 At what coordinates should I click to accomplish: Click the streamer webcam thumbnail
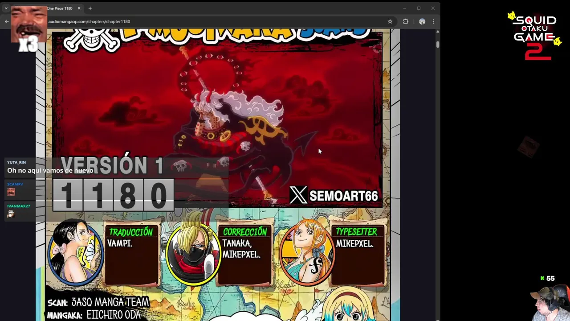(x=550, y=303)
